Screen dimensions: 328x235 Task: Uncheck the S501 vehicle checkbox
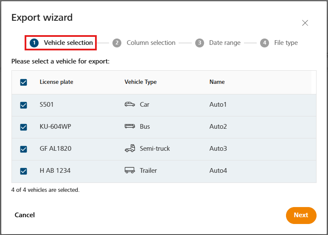(x=23, y=105)
